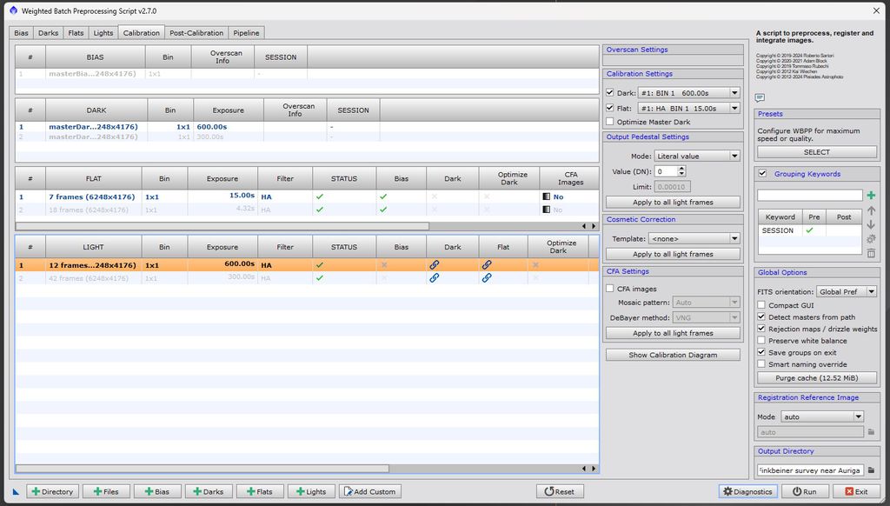Click the Directory button
Viewport: 890px width, 506px height.
[x=52, y=492]
